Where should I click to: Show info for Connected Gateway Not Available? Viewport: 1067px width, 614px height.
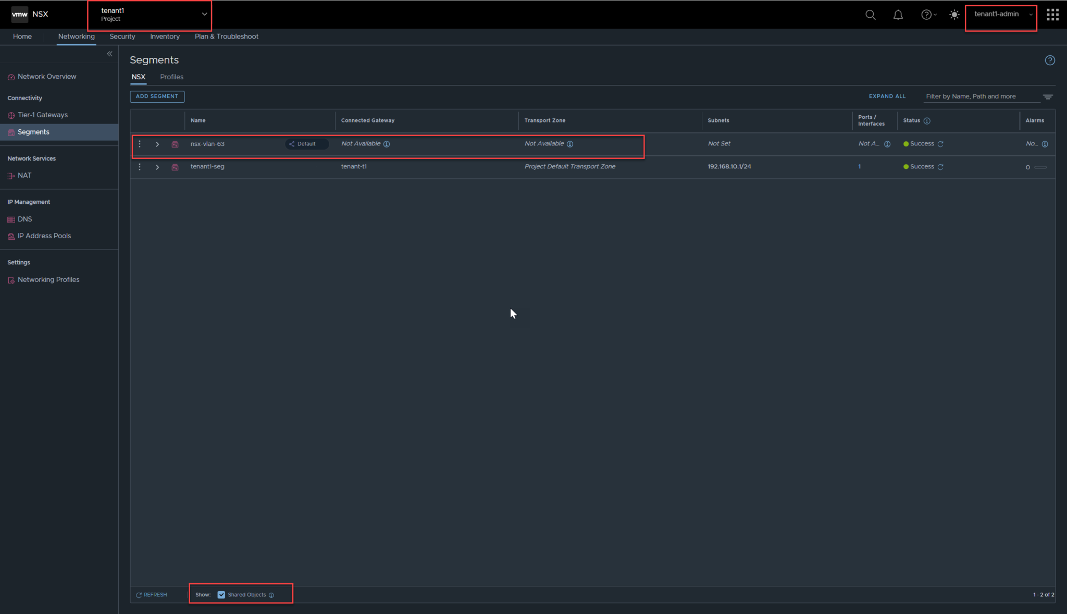(387, 144)
